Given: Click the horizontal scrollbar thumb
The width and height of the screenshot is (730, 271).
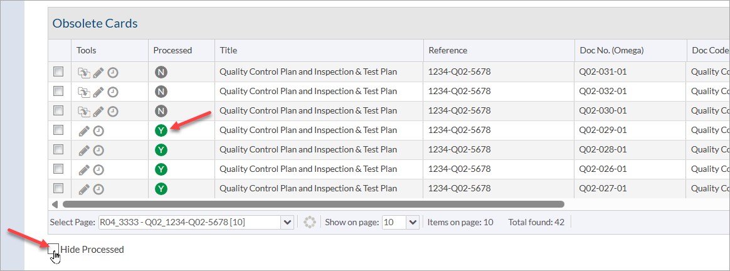Looking at the screenshot, I should tap(314, 204).
